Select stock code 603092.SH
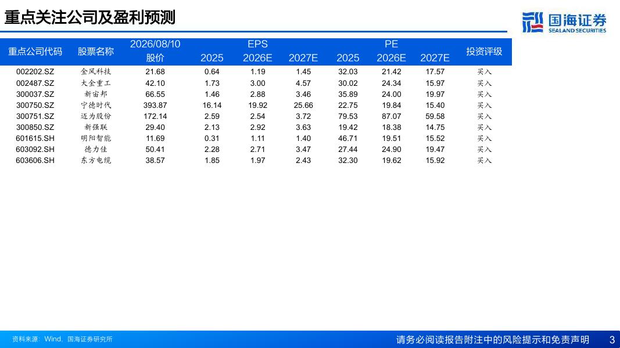Screen dimensions: 620x348 [x=35, y=150]
